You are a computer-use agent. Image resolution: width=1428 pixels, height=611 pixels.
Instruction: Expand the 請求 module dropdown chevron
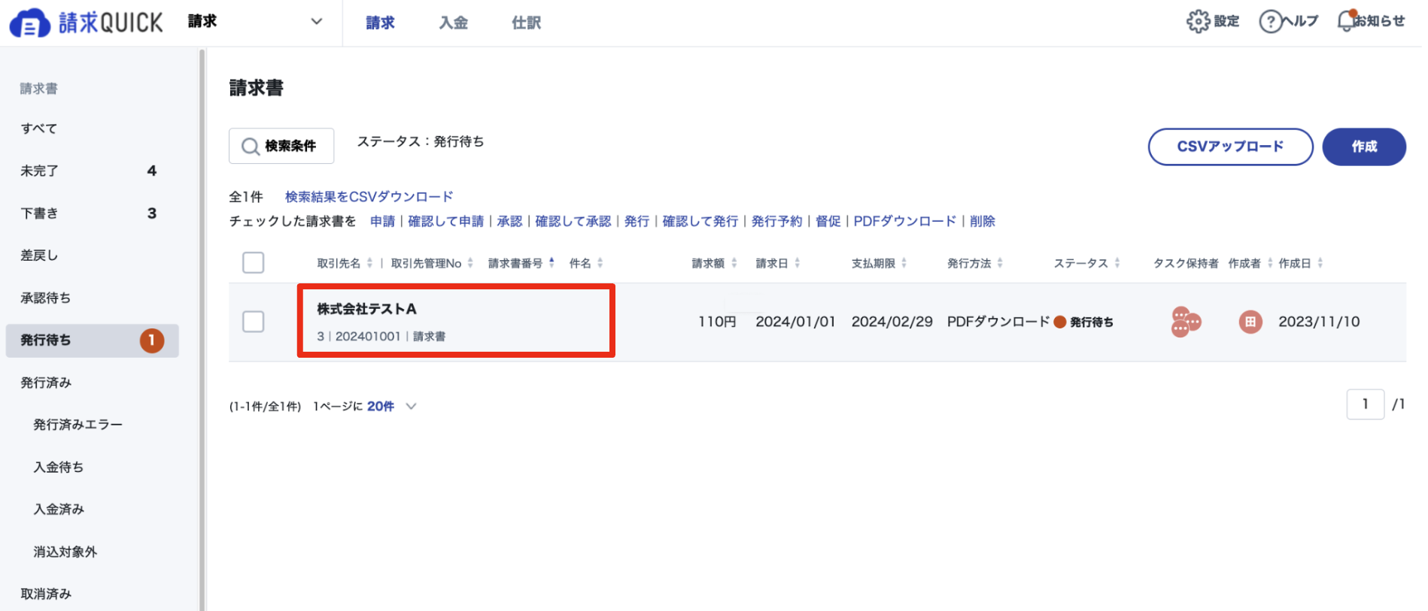pos(317,22)
